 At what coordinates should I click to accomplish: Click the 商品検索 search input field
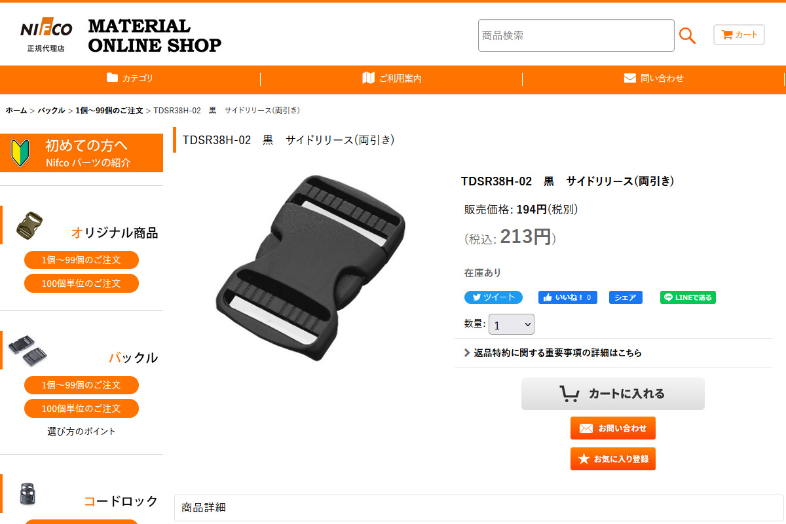point(576,35)
